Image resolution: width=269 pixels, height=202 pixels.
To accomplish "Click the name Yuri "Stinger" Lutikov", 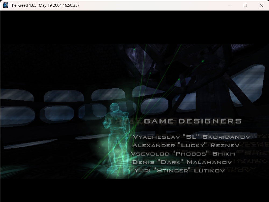I will pyautogui.click(x=179, y=170).
